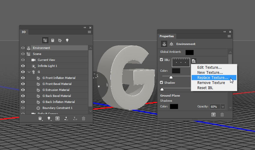Image resolution: width=255 pixels, height=150 pixels.
Task: Close the Properties panel
Action: [230, 32]
